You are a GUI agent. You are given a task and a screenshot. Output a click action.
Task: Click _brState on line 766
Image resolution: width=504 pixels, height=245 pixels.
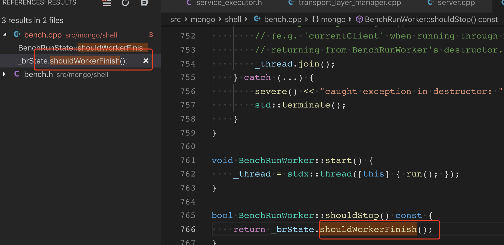[x=293, y=229]
